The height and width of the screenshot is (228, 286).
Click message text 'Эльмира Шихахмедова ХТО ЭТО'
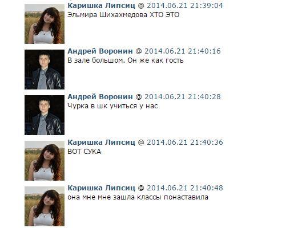pyautogui.click(x=123, y=15)
